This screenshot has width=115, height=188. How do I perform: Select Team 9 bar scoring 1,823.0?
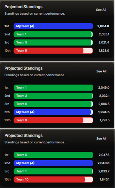(x=53, y=51)
